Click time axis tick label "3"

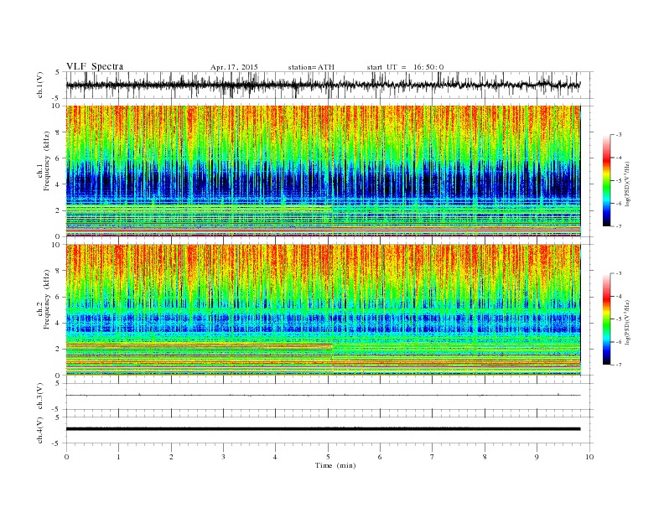223,457
